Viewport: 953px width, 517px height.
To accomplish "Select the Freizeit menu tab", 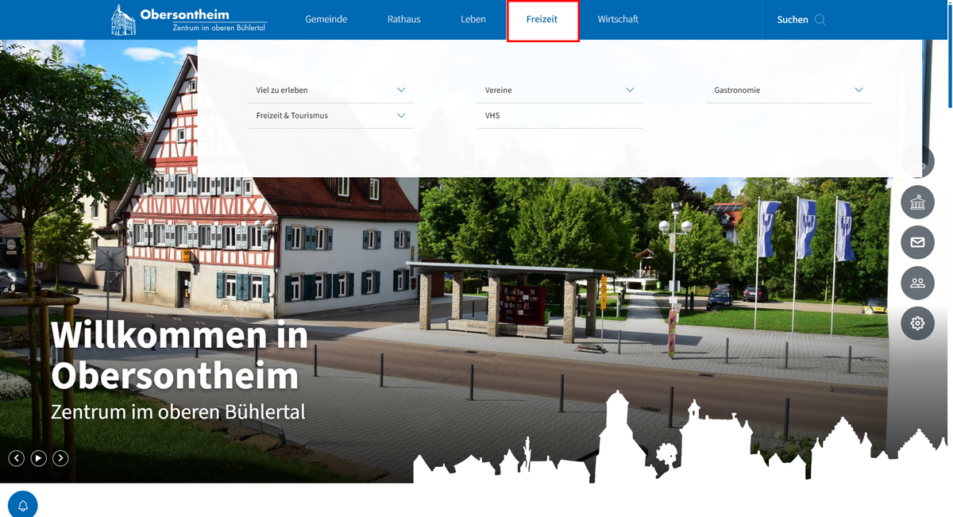I will click(x=542, y=21).
